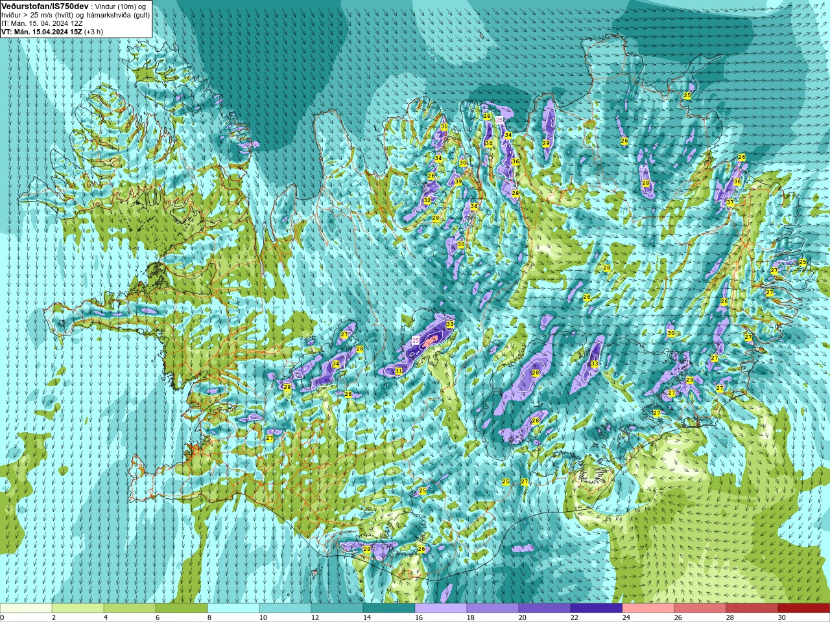
Task: Choose the 10–12 m/s legend color band
Action: 285,608
